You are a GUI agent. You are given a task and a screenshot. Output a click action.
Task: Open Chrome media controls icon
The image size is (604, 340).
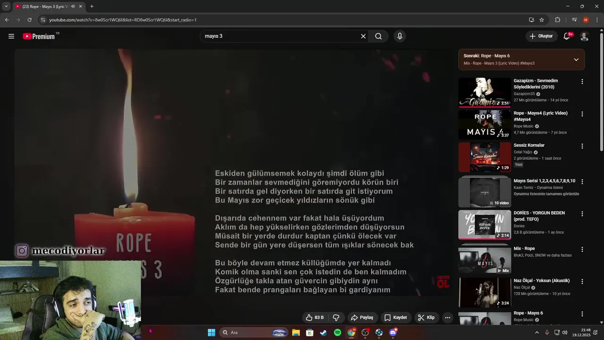point(574,20)
